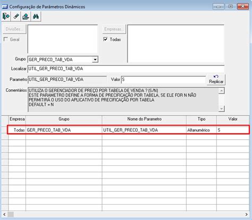Click the save/export toolbar icon
The image size is (252, 220).
click(x=26, y=16)
